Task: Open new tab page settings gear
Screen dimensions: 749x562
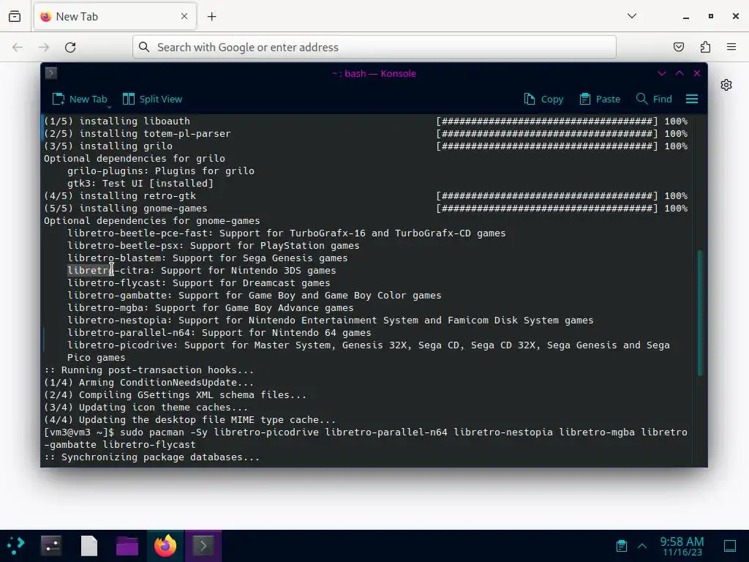Action: click(726, 85)
